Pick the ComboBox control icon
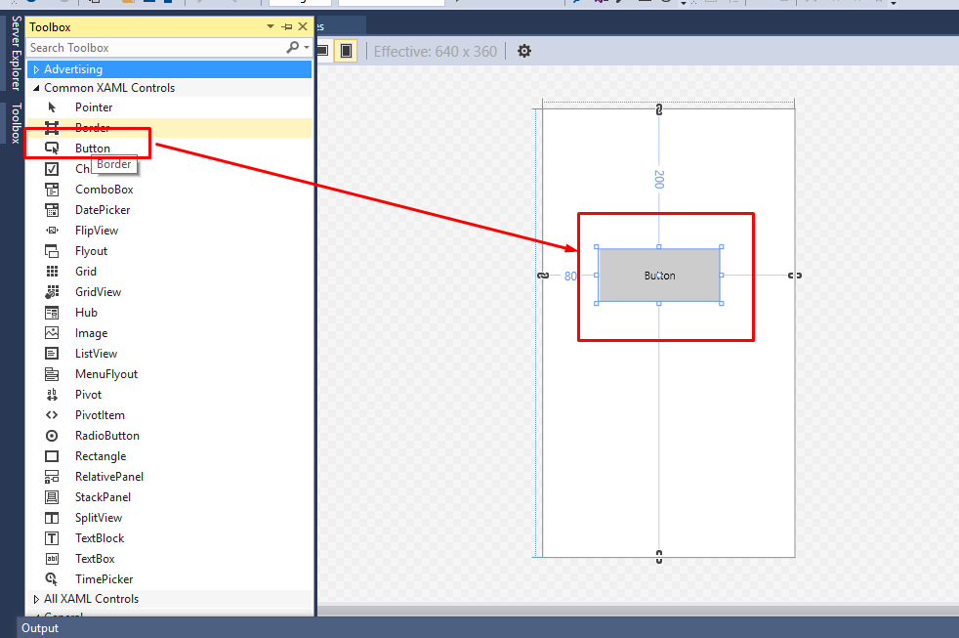959x638 pixels. (52, 190)
